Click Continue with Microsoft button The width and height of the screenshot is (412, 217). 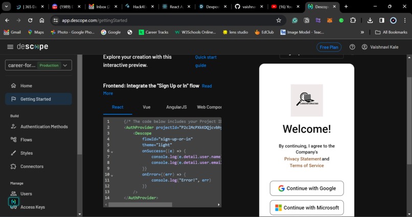click(307, 208)
